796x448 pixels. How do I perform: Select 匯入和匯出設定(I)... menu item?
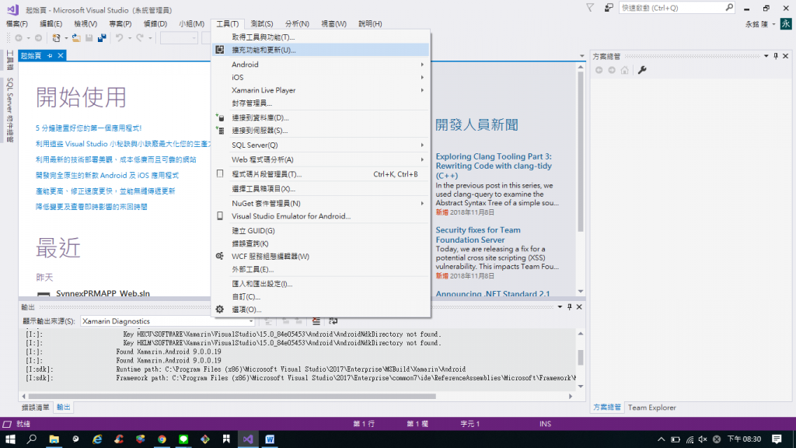321,284
